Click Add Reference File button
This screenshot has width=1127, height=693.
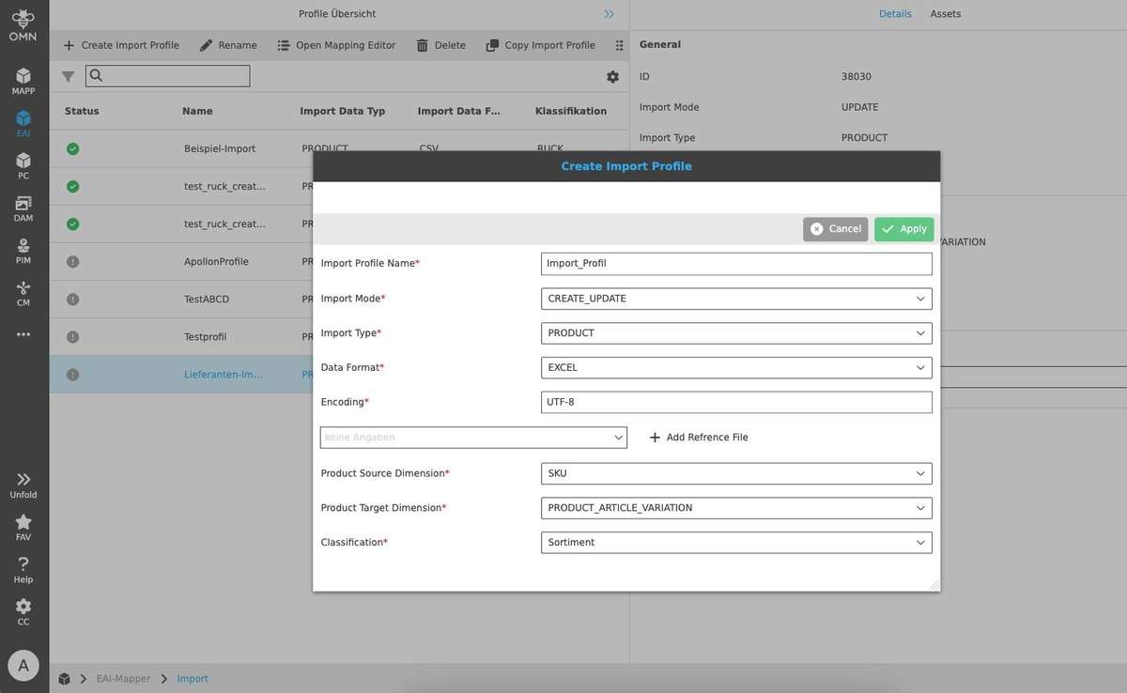coord(698,438)
